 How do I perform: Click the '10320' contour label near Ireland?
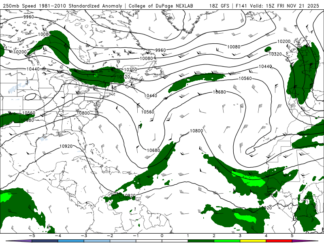coord(275,54)
